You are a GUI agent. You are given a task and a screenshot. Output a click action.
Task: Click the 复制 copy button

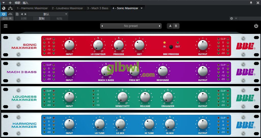click(42, 19)
